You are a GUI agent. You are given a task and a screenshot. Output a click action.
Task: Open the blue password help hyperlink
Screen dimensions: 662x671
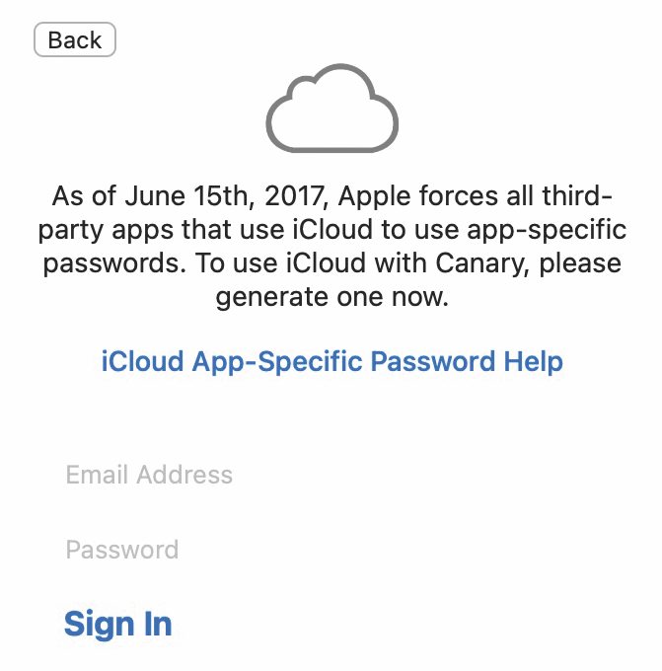332,361
